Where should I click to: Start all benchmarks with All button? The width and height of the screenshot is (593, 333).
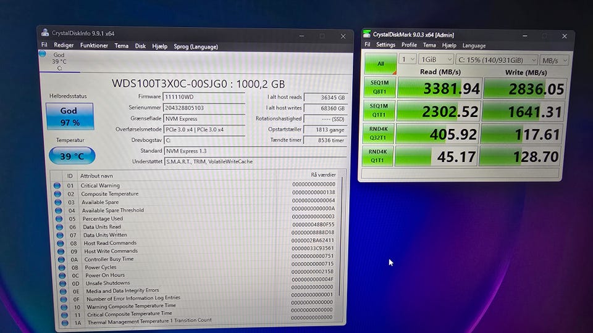380,64
